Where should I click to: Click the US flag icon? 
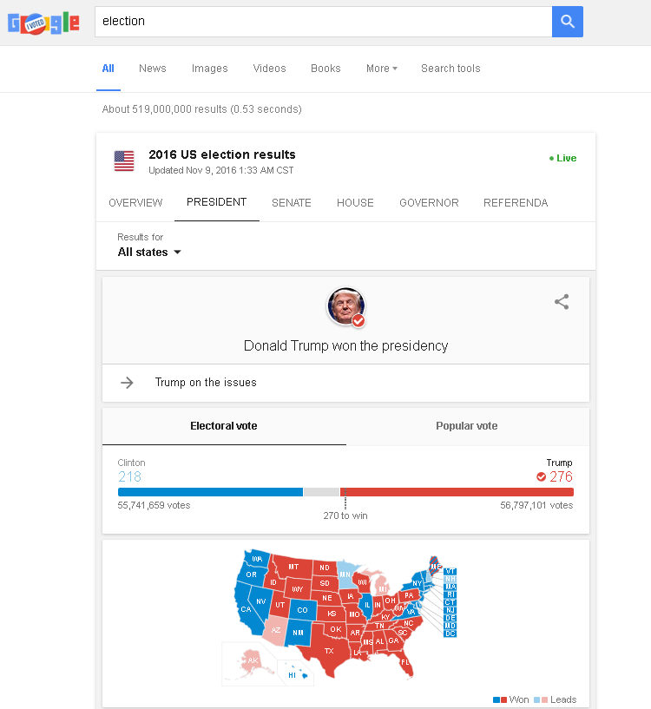pos(124,161)
